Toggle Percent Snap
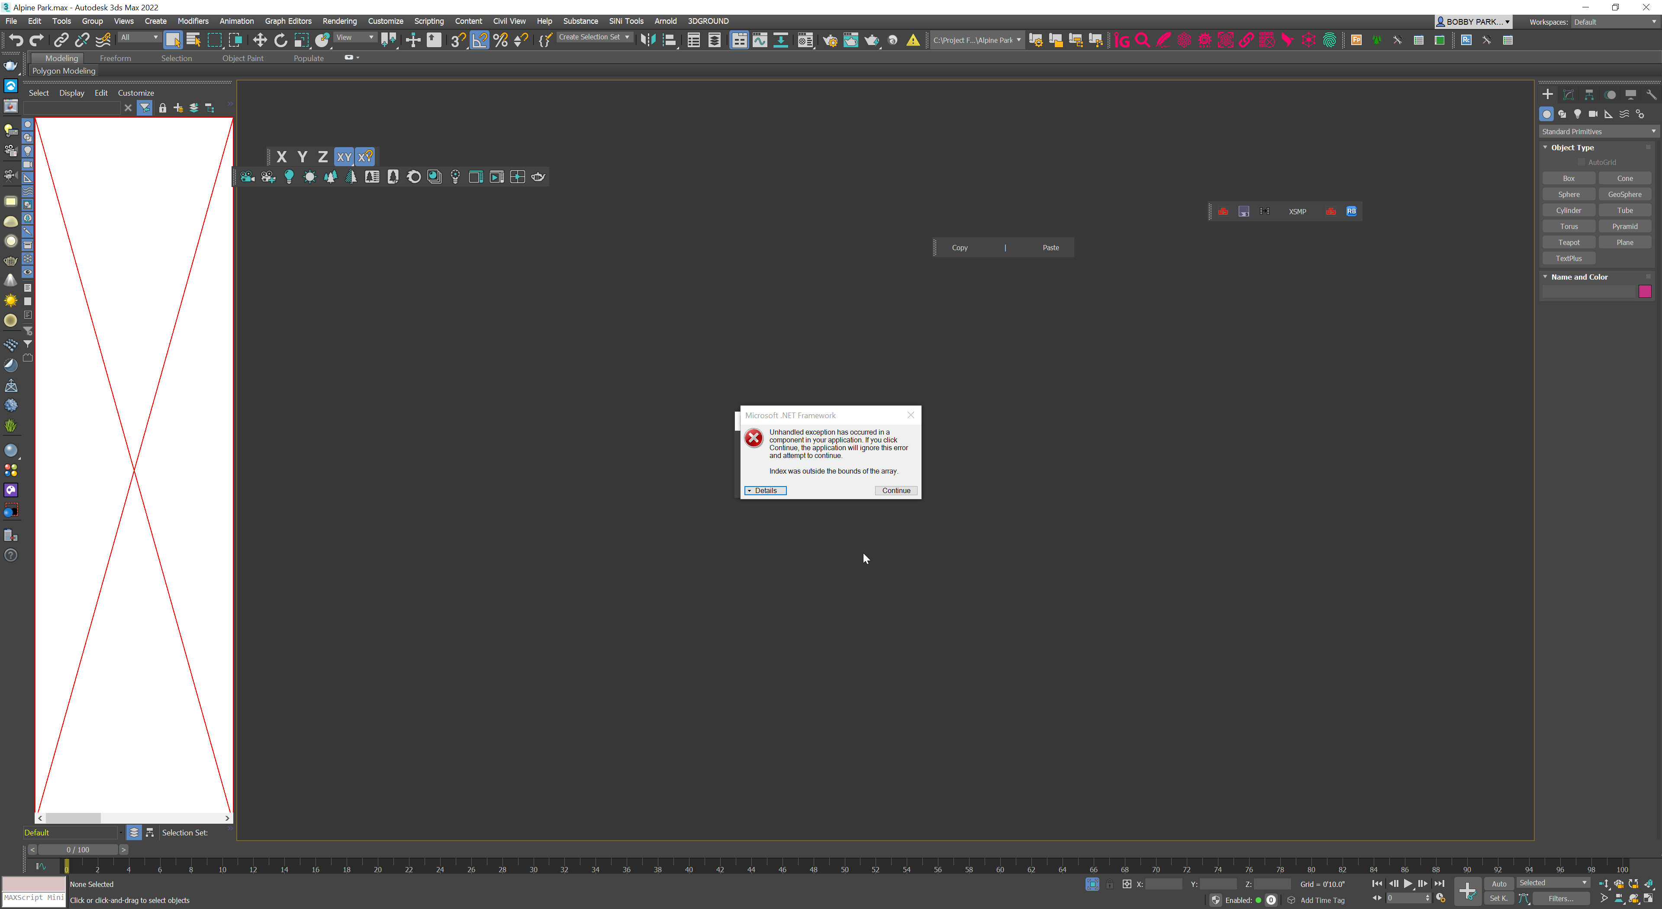 point(500,40)
